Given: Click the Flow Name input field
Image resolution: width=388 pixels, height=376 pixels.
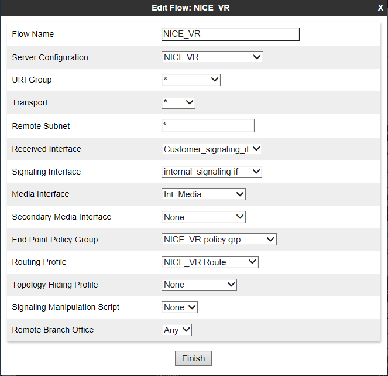Looking at the screenshot, I should (231, 34).
